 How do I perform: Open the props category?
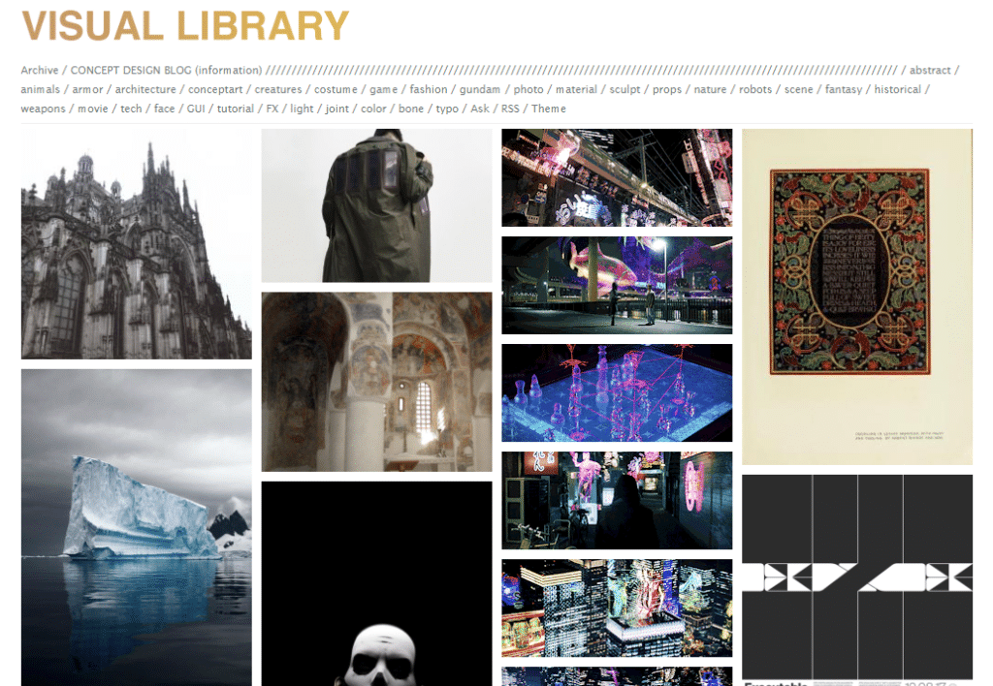(x=667, y=89)
